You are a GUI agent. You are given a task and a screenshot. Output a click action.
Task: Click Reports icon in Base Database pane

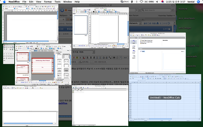click(x=134, y=57)
